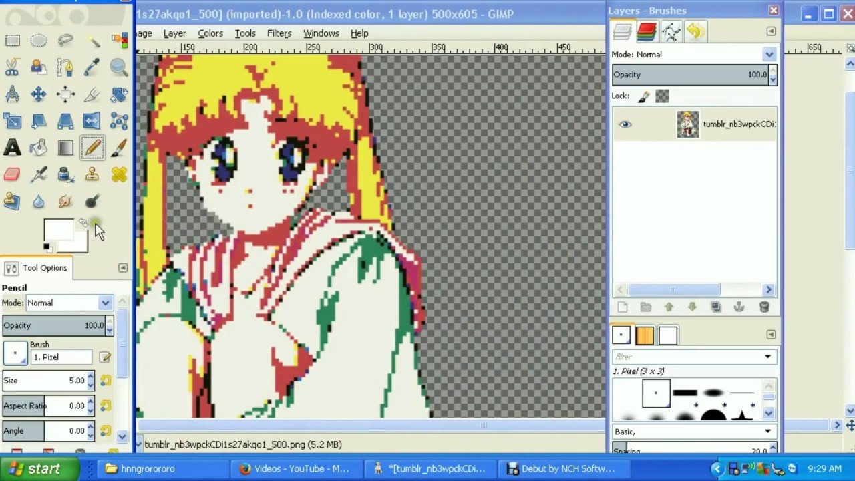This screenshot has height=481, width=855.
Task: Select the Zoom magnifier tool
Action: pos(119,67)
